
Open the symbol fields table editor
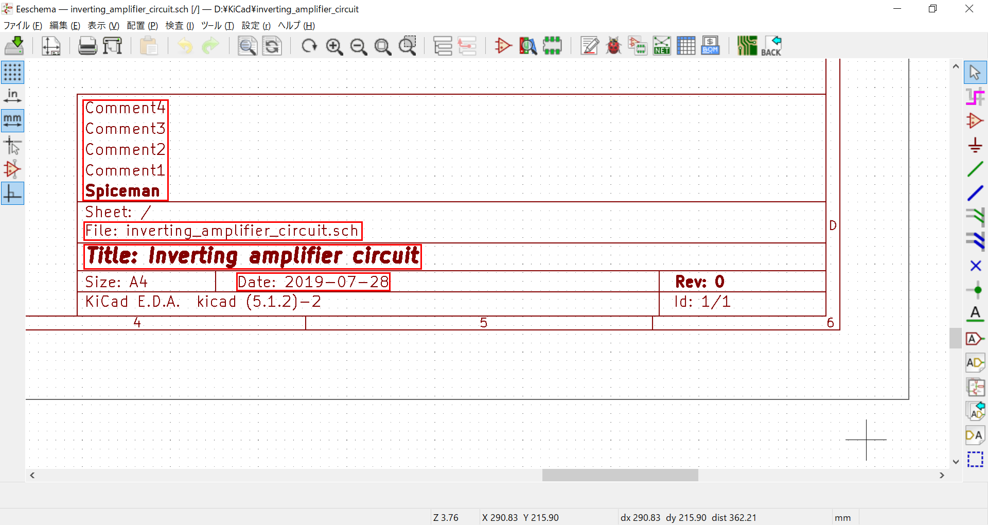[x=686, y=45]
